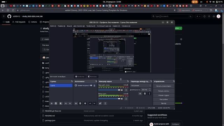This screenshot has height=126, width=224.
Task: Mute the Mic/Aux channel
Action: coord(122,99)
